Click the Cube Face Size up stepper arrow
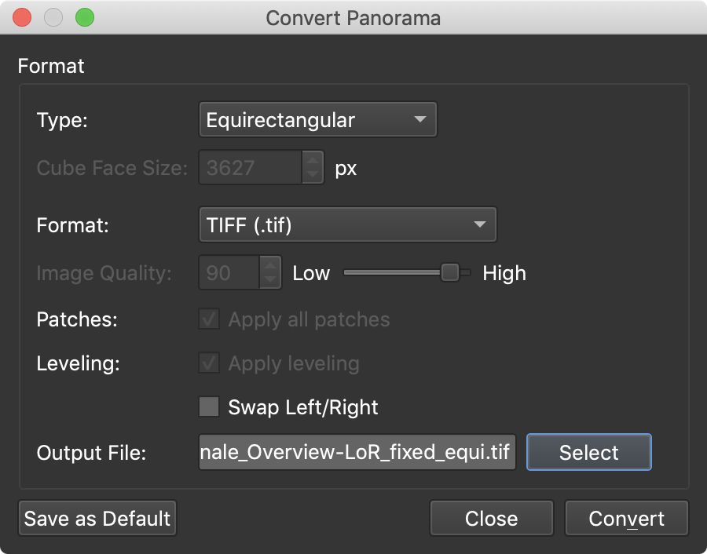The height and width of the screenshot is (554, 707). [314, 162]
